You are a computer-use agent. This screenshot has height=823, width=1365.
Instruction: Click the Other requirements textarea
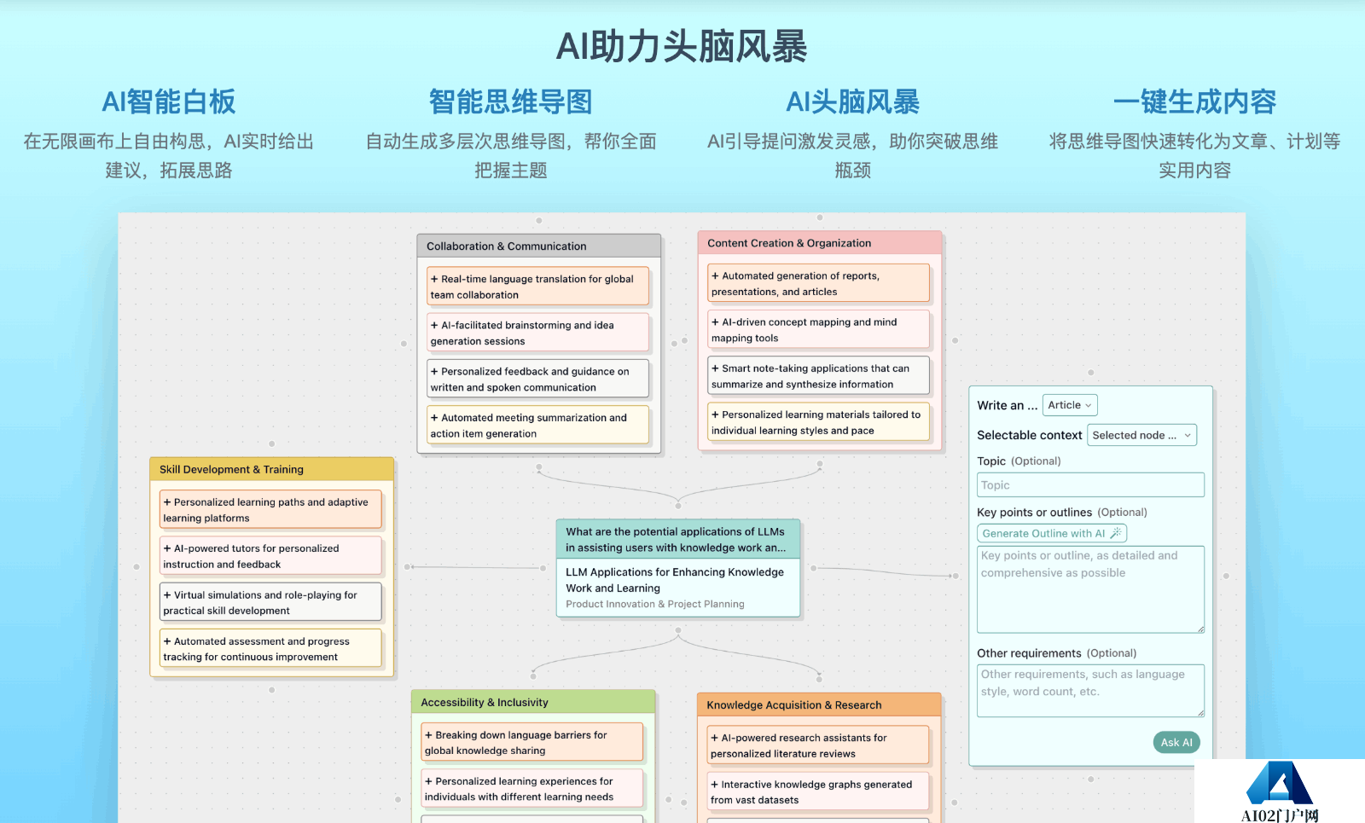[1090, 691]
